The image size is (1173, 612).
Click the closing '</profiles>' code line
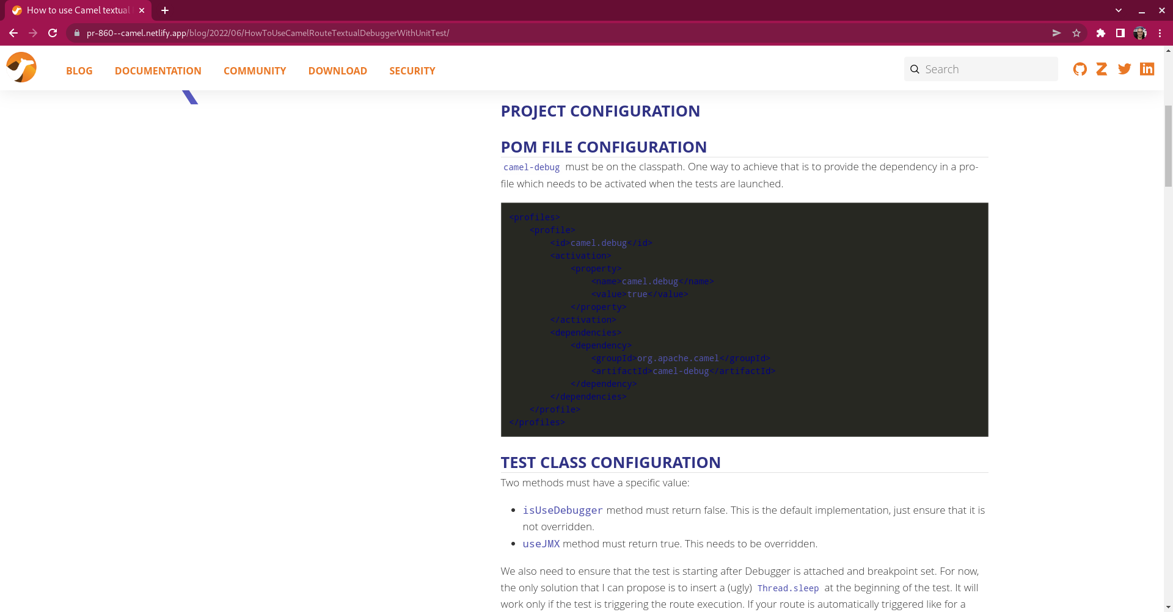537,422
